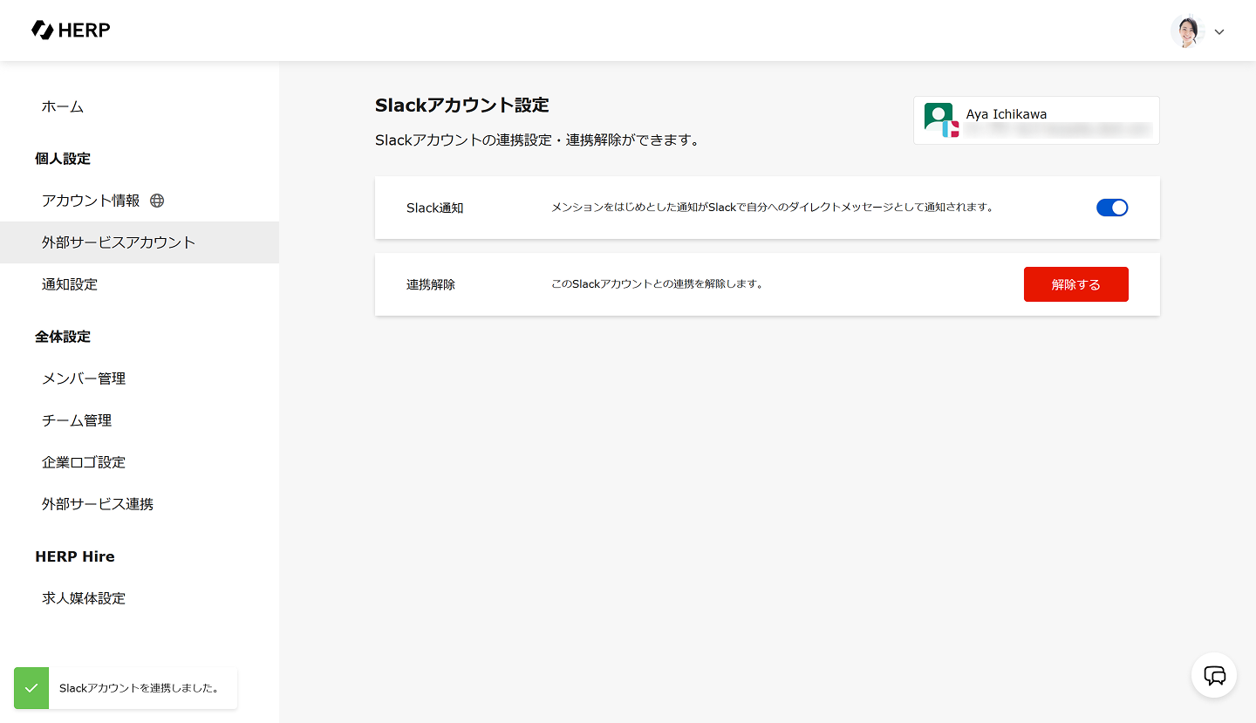Click the Slack account avatar icon
This screenshot has height=723, width=1256.
pyautogui.click(x=942, y=120)
